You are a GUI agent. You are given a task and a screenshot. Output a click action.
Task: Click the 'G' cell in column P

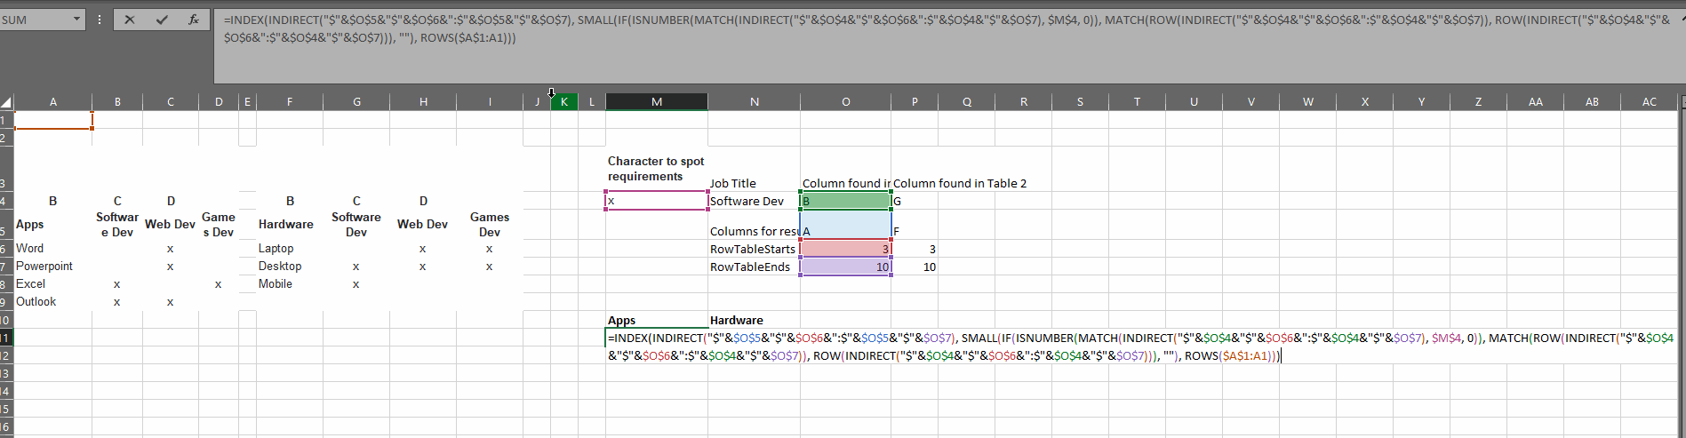[x=915, y=201]
